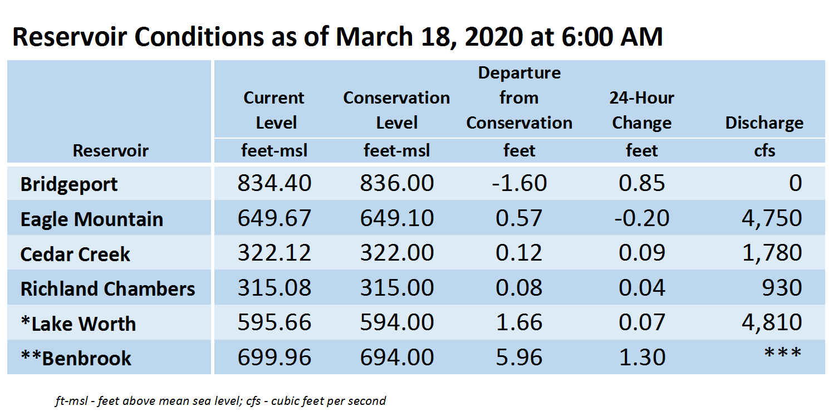Select the Reservoir Conditions title text
This screenshot has width=833, height=416.
click(x=337, y=37)
